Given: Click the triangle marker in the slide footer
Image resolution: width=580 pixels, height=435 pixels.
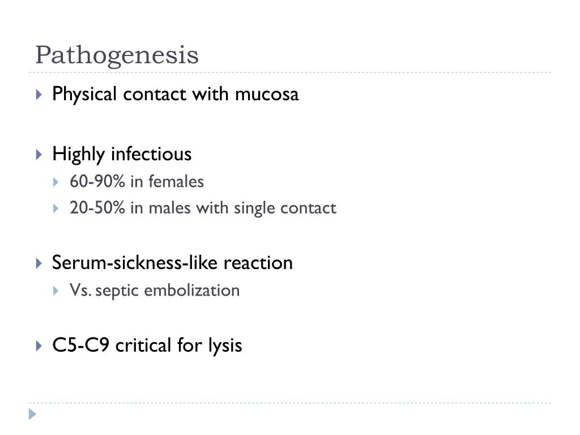Looking at the screenshot, I should (x=32, y=414).
